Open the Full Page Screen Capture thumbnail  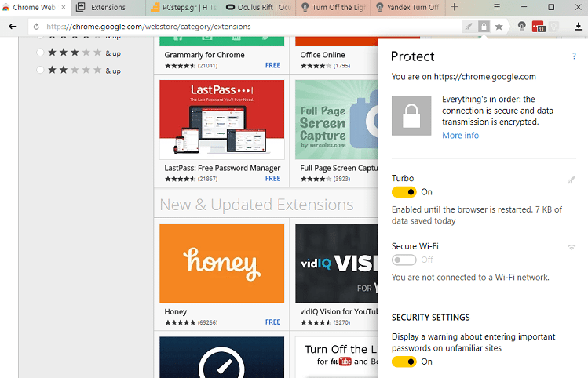336,119
